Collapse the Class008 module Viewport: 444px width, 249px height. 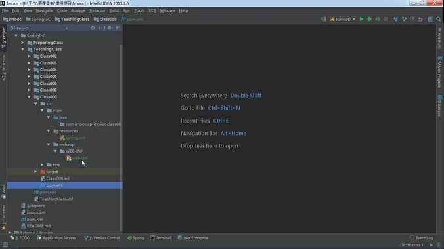(x=29, y=97)
